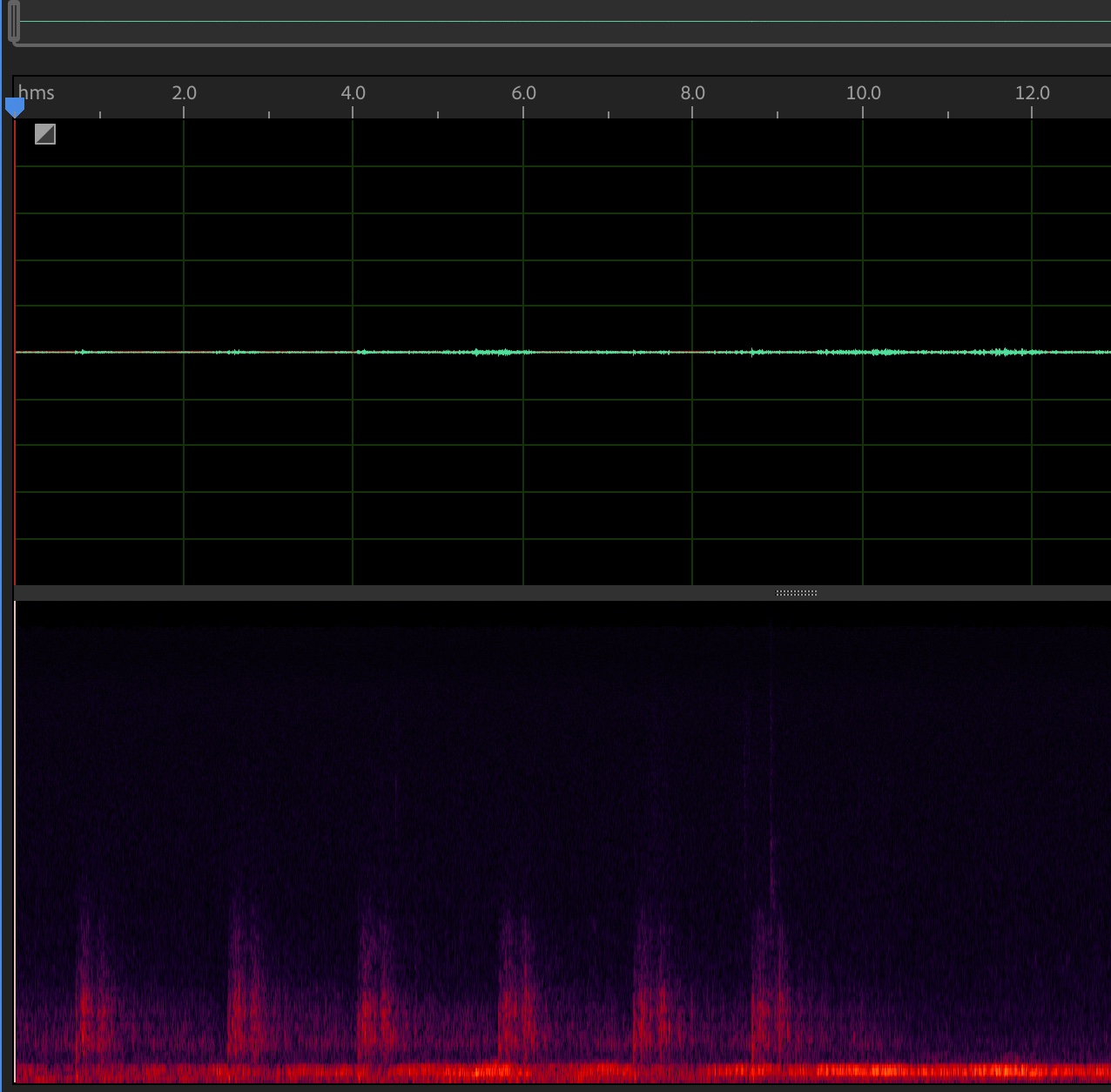Click the second red burst in spectrogram
The width and height of the screenshot is (1111, 1092).
tap(244, 1001)
